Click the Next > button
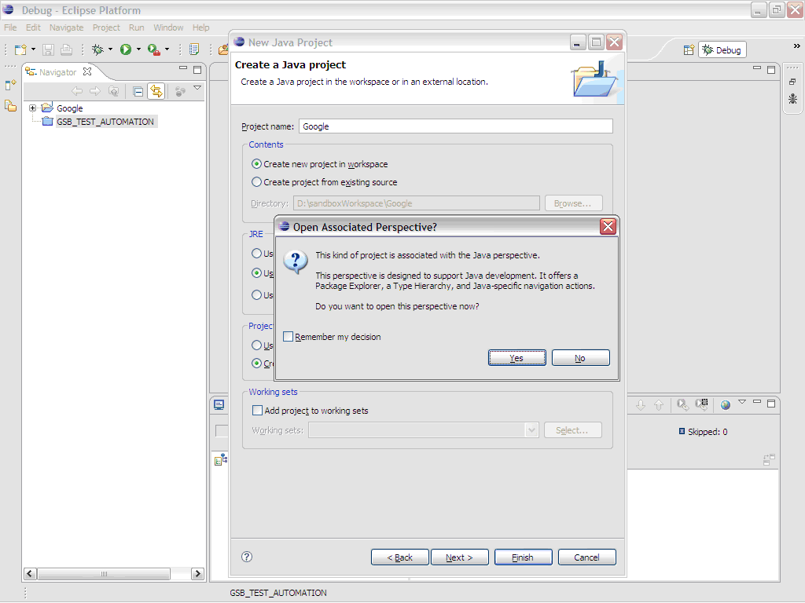 (x=459, y=557)
